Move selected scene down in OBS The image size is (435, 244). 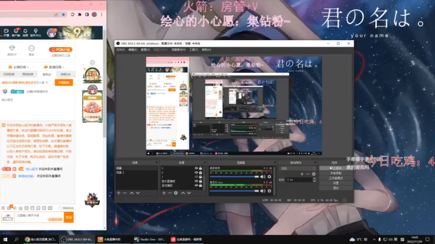138,193
